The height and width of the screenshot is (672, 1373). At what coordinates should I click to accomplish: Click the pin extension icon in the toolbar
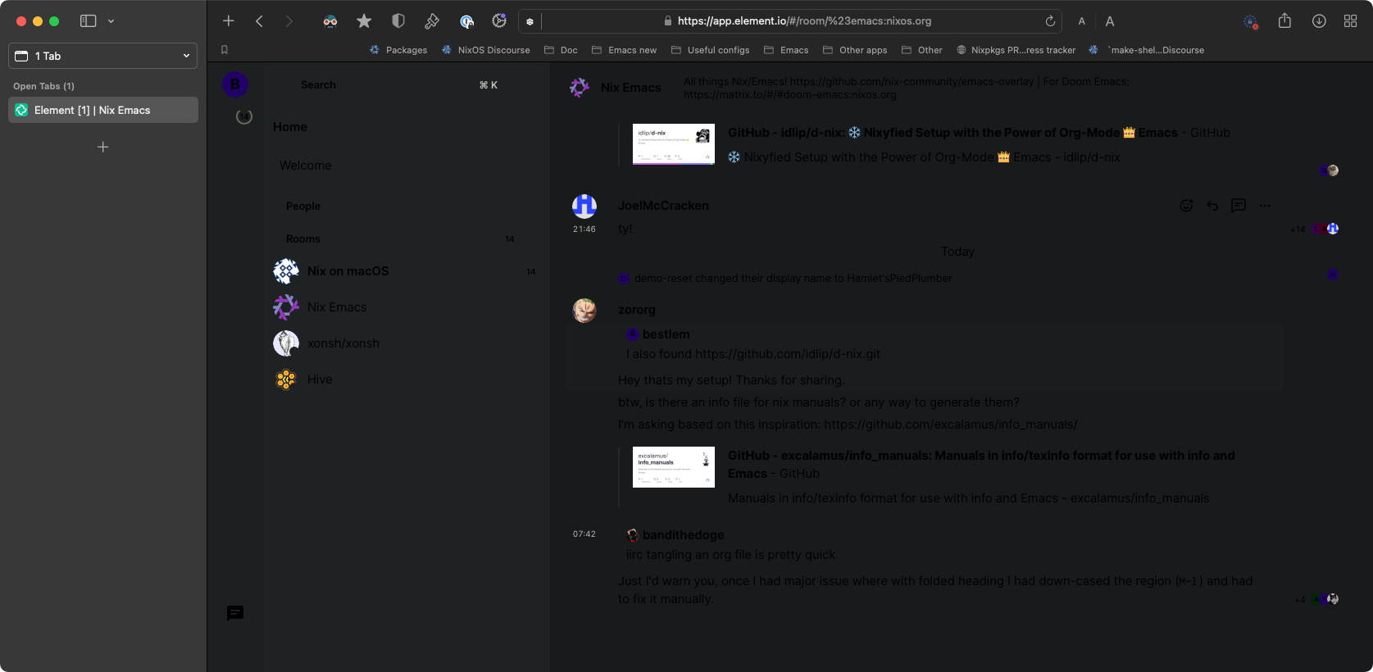pyautogui.click(x=432, y=21)
